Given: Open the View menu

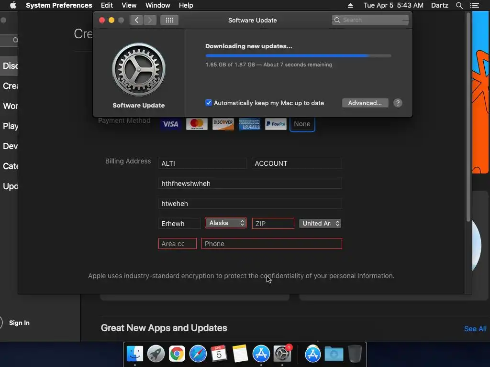Looking at the screenshot, I should pos(129,5).
